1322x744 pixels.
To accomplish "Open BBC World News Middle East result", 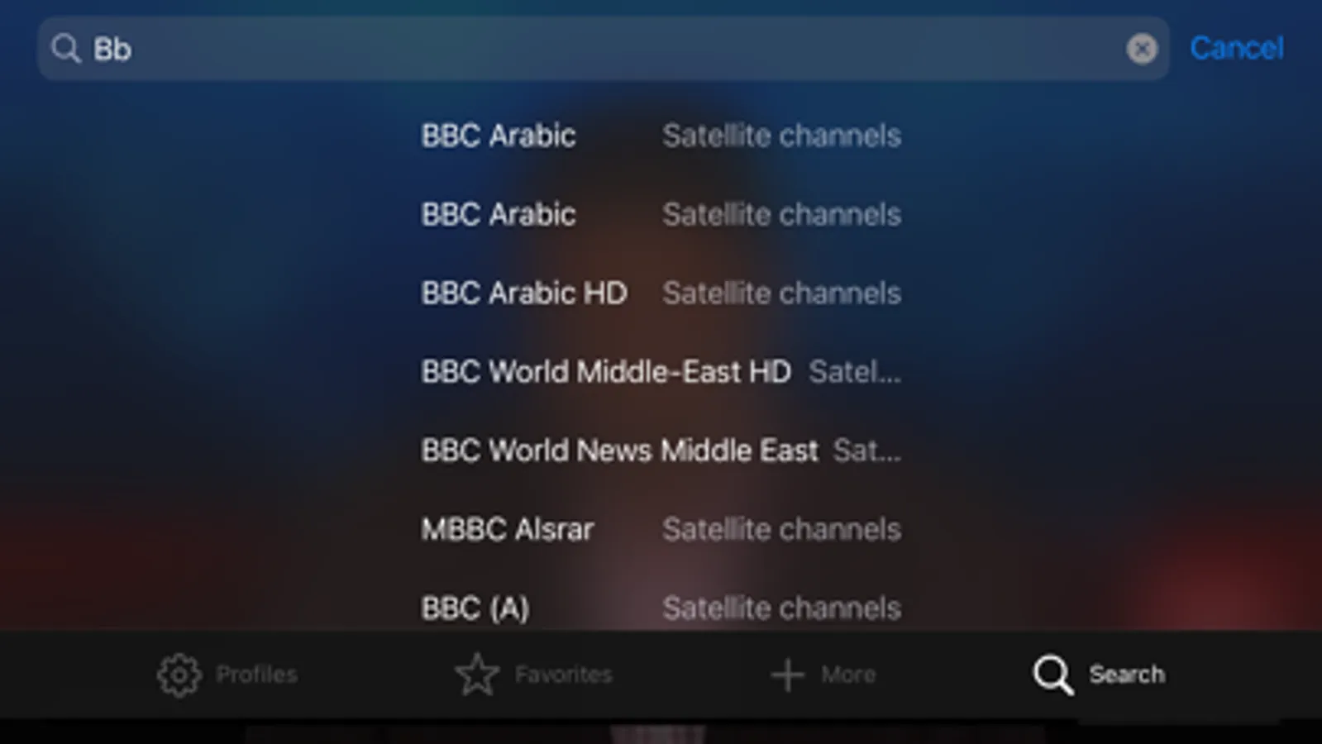I will tap(620, 451).
